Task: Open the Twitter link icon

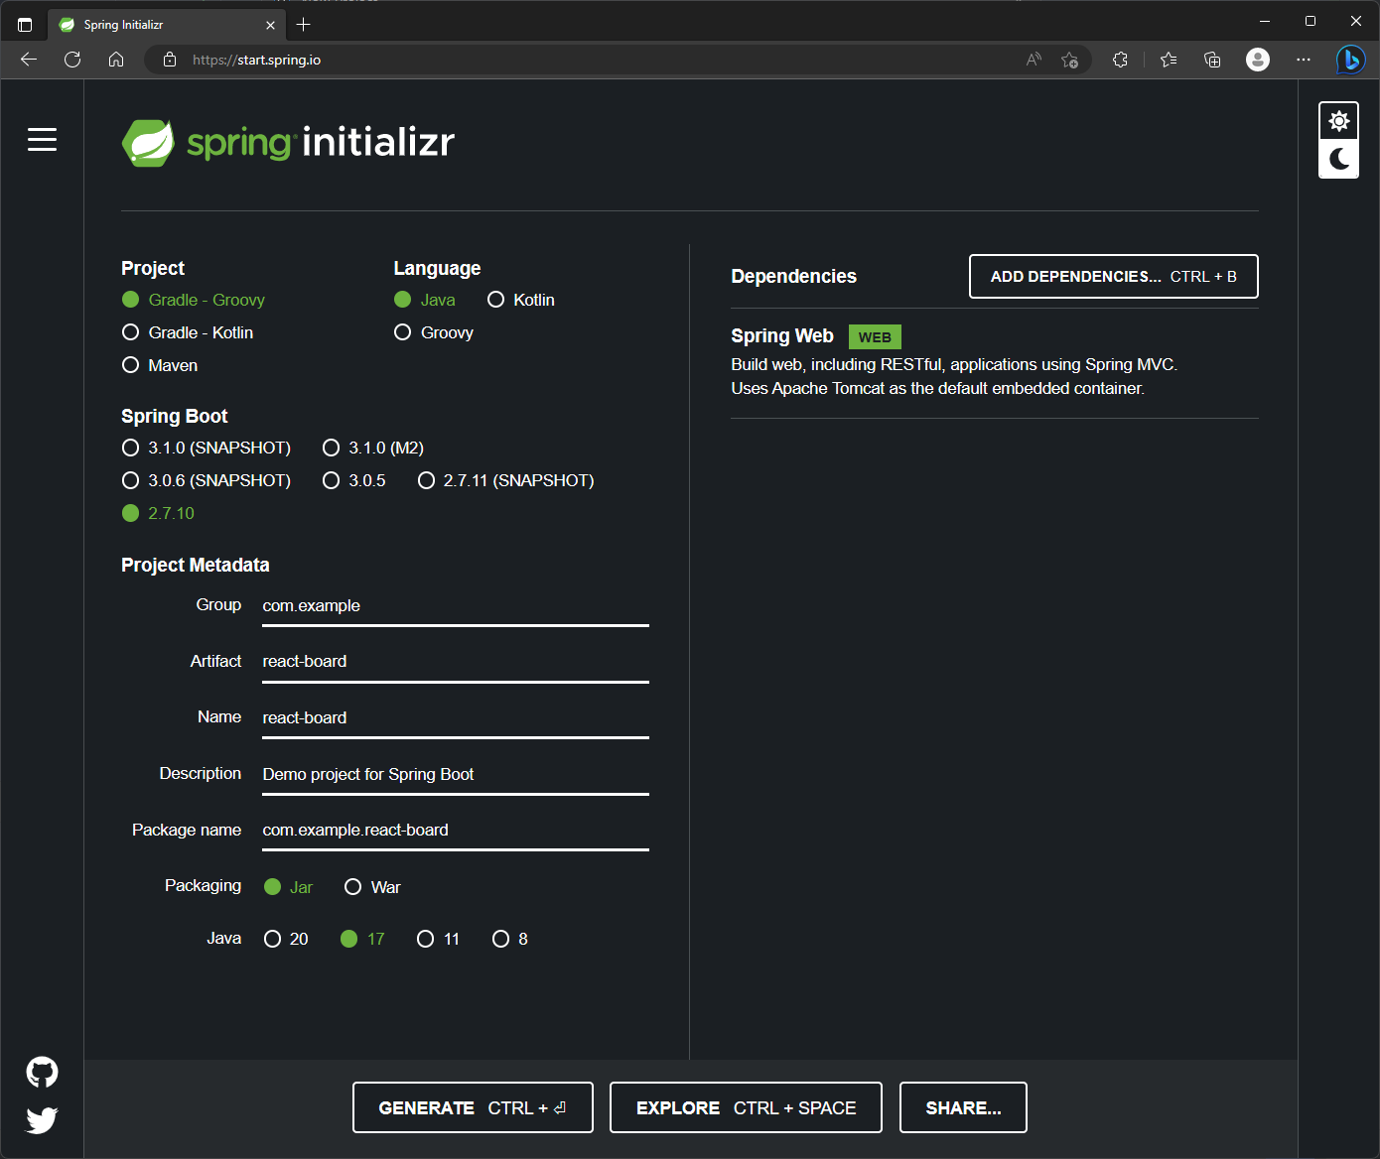Action: click(x=42, y=1120)
